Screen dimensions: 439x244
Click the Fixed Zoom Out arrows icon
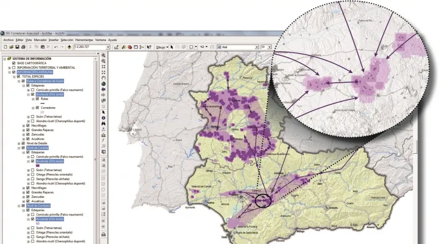pyautogui.click(x=103, y=72)
